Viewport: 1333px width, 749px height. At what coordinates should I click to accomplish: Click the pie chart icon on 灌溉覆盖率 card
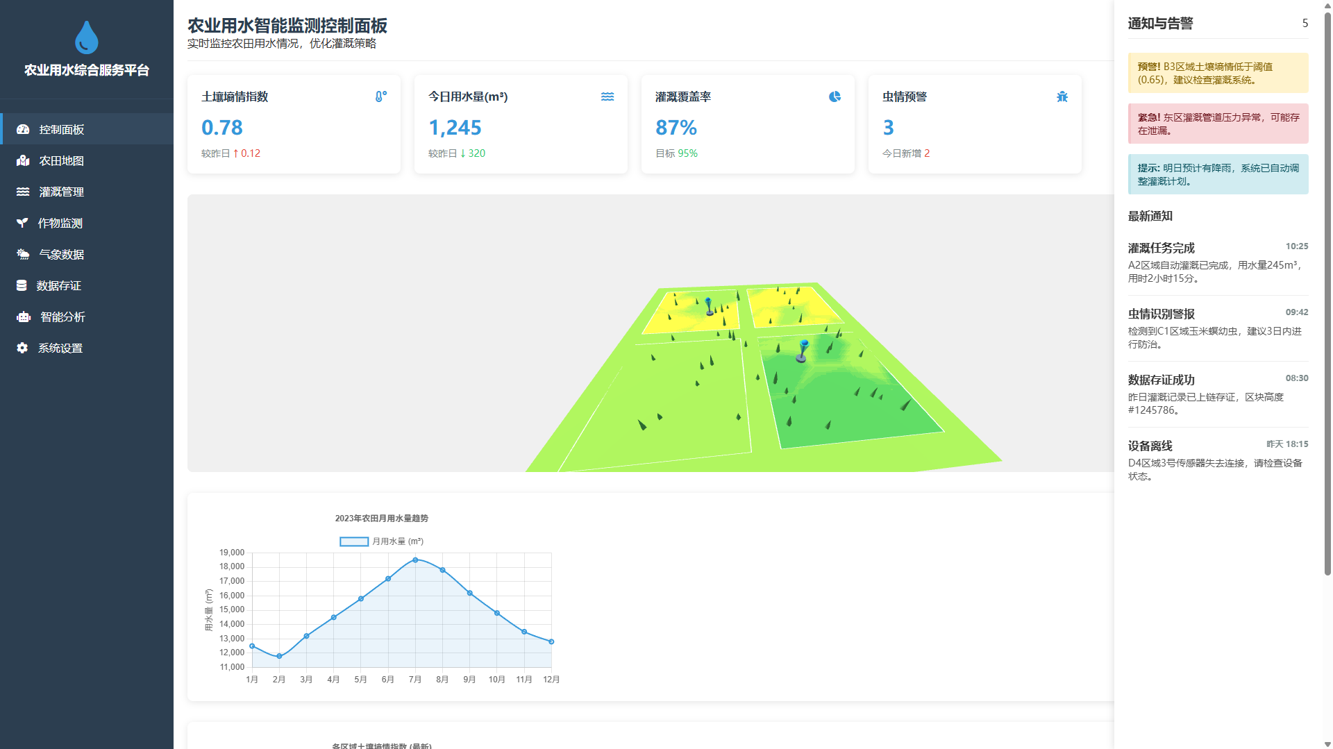(x=835, y=96)
